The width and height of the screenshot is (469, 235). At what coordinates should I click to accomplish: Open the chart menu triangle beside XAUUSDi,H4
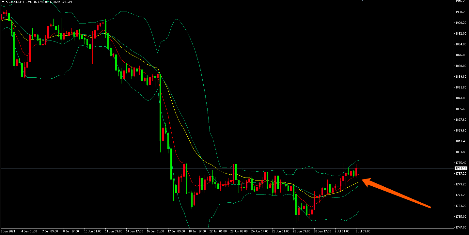(3, 2)
